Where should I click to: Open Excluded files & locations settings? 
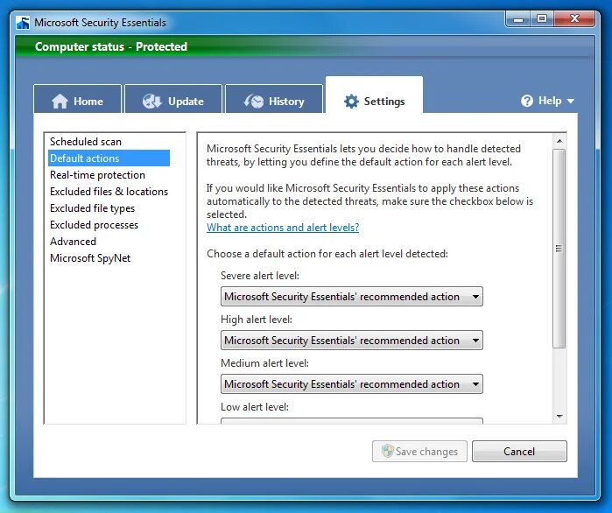tap(109, 192)
